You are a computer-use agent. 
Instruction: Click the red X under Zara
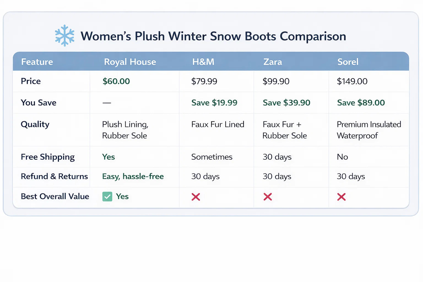268,197
